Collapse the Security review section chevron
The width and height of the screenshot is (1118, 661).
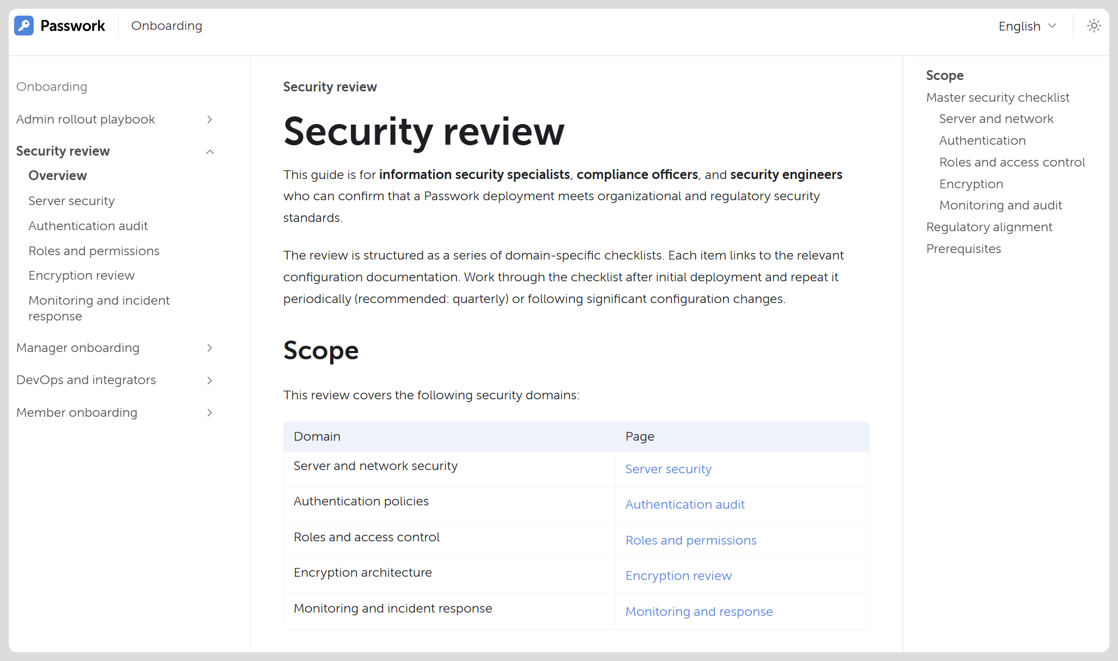pos(210,151)
